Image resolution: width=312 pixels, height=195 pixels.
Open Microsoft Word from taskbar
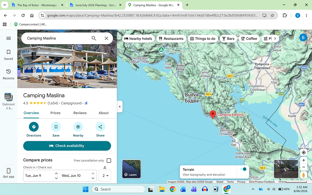pyautogui.click(x=183, y=189)
